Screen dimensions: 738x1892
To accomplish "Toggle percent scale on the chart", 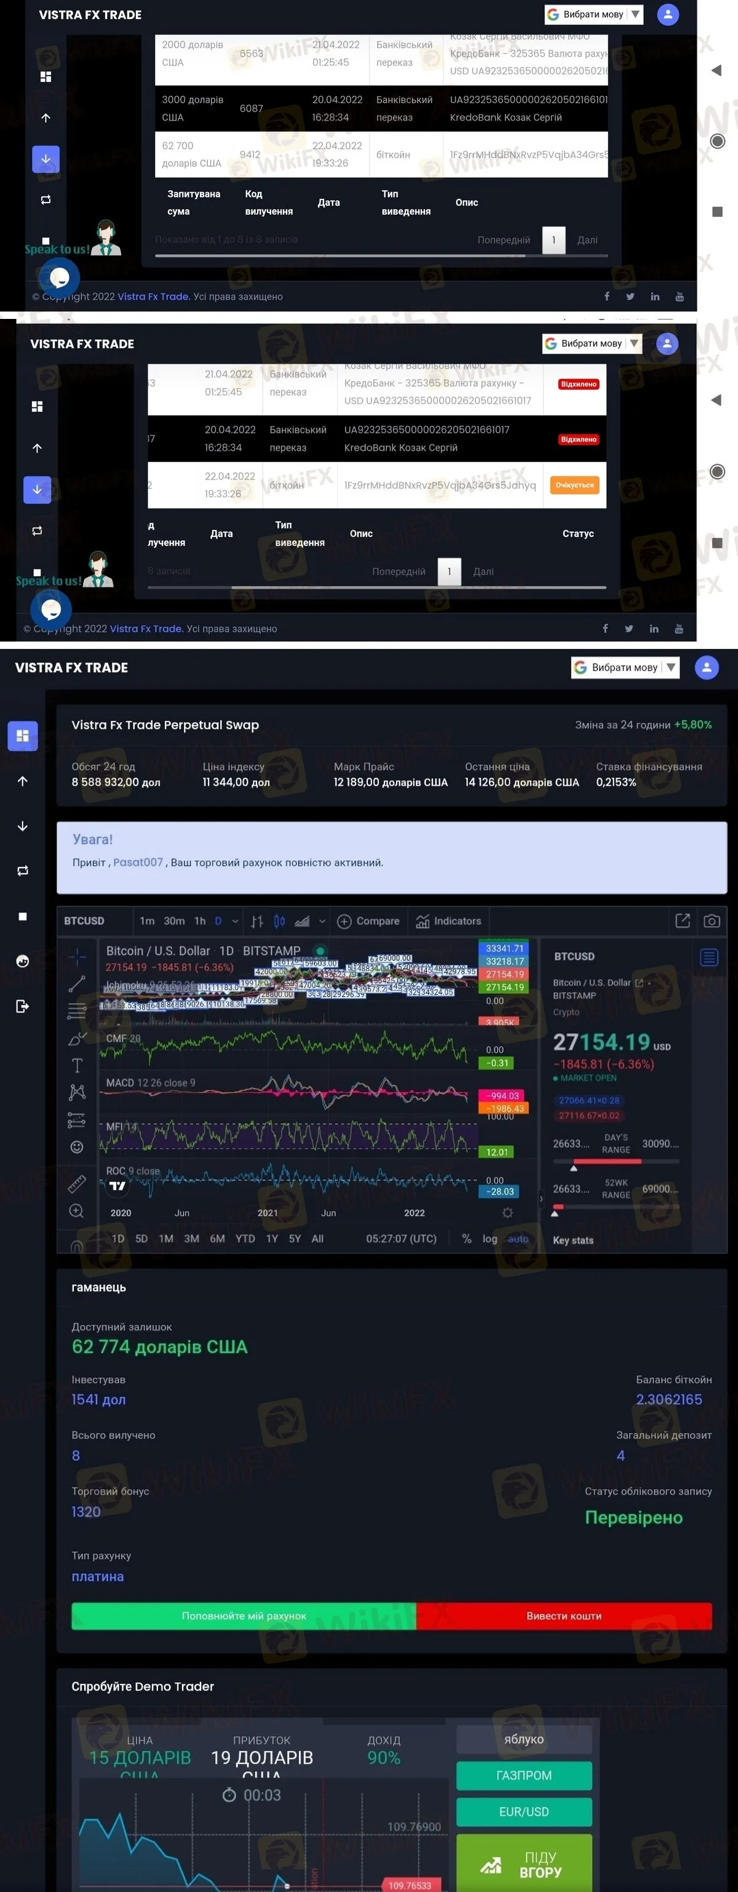I will click(x=467, y=1238).
